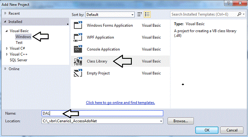Select the Empty Project template name
The width and height of the screenshot is (248, 137).
(x=98, y=73)
